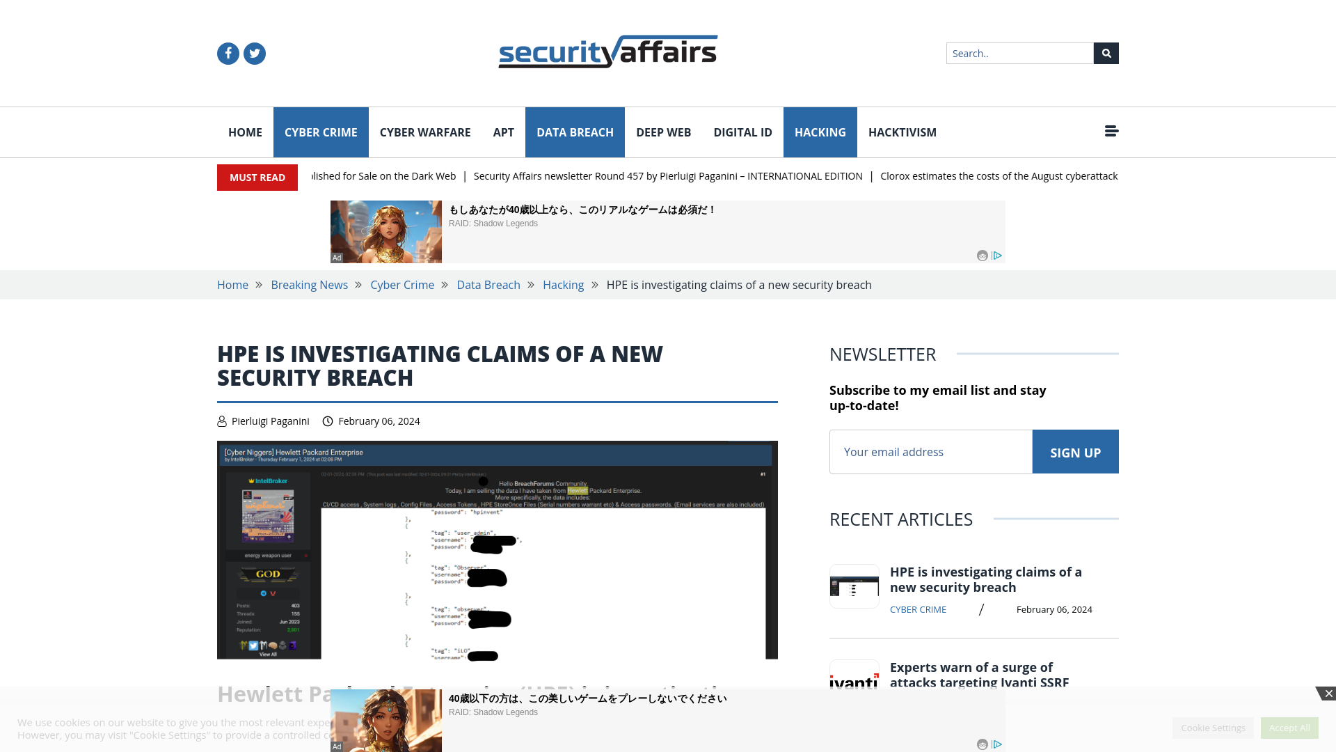Click the Twitter icon in header
1336x752 pixels.
254,53
